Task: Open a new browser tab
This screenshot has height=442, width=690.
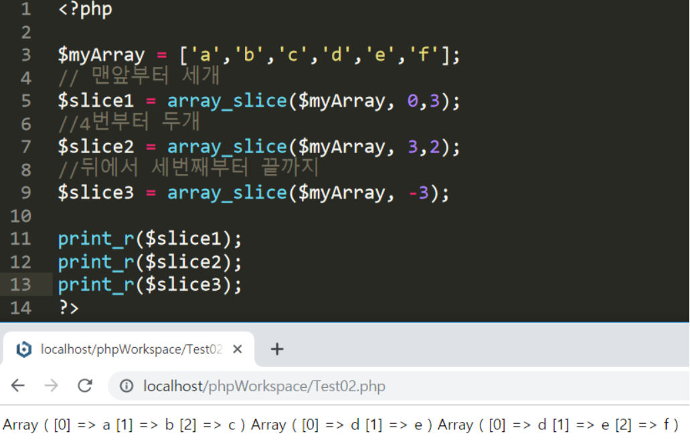Action: [x=277, y=349]
